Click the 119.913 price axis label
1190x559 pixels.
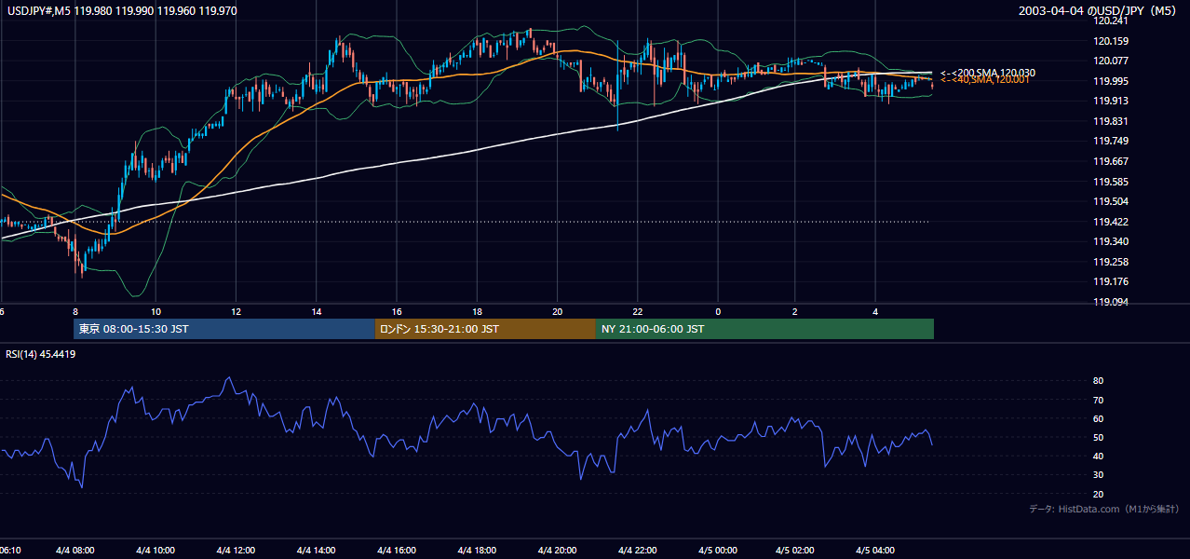tap(1110, 101)
